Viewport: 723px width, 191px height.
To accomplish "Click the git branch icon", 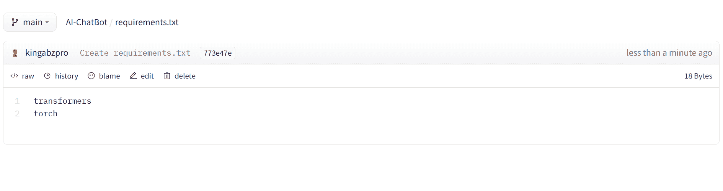I will pos(15,22).
